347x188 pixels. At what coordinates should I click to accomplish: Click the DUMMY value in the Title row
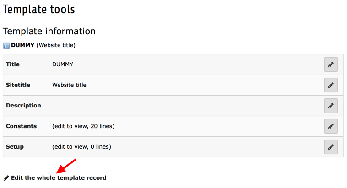63,64
